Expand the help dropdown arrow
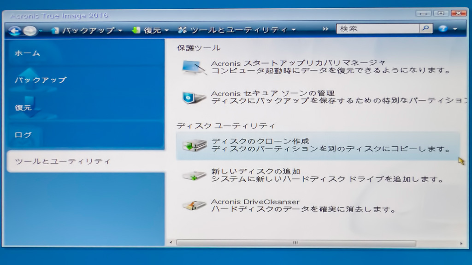 (x=455, y=29)
